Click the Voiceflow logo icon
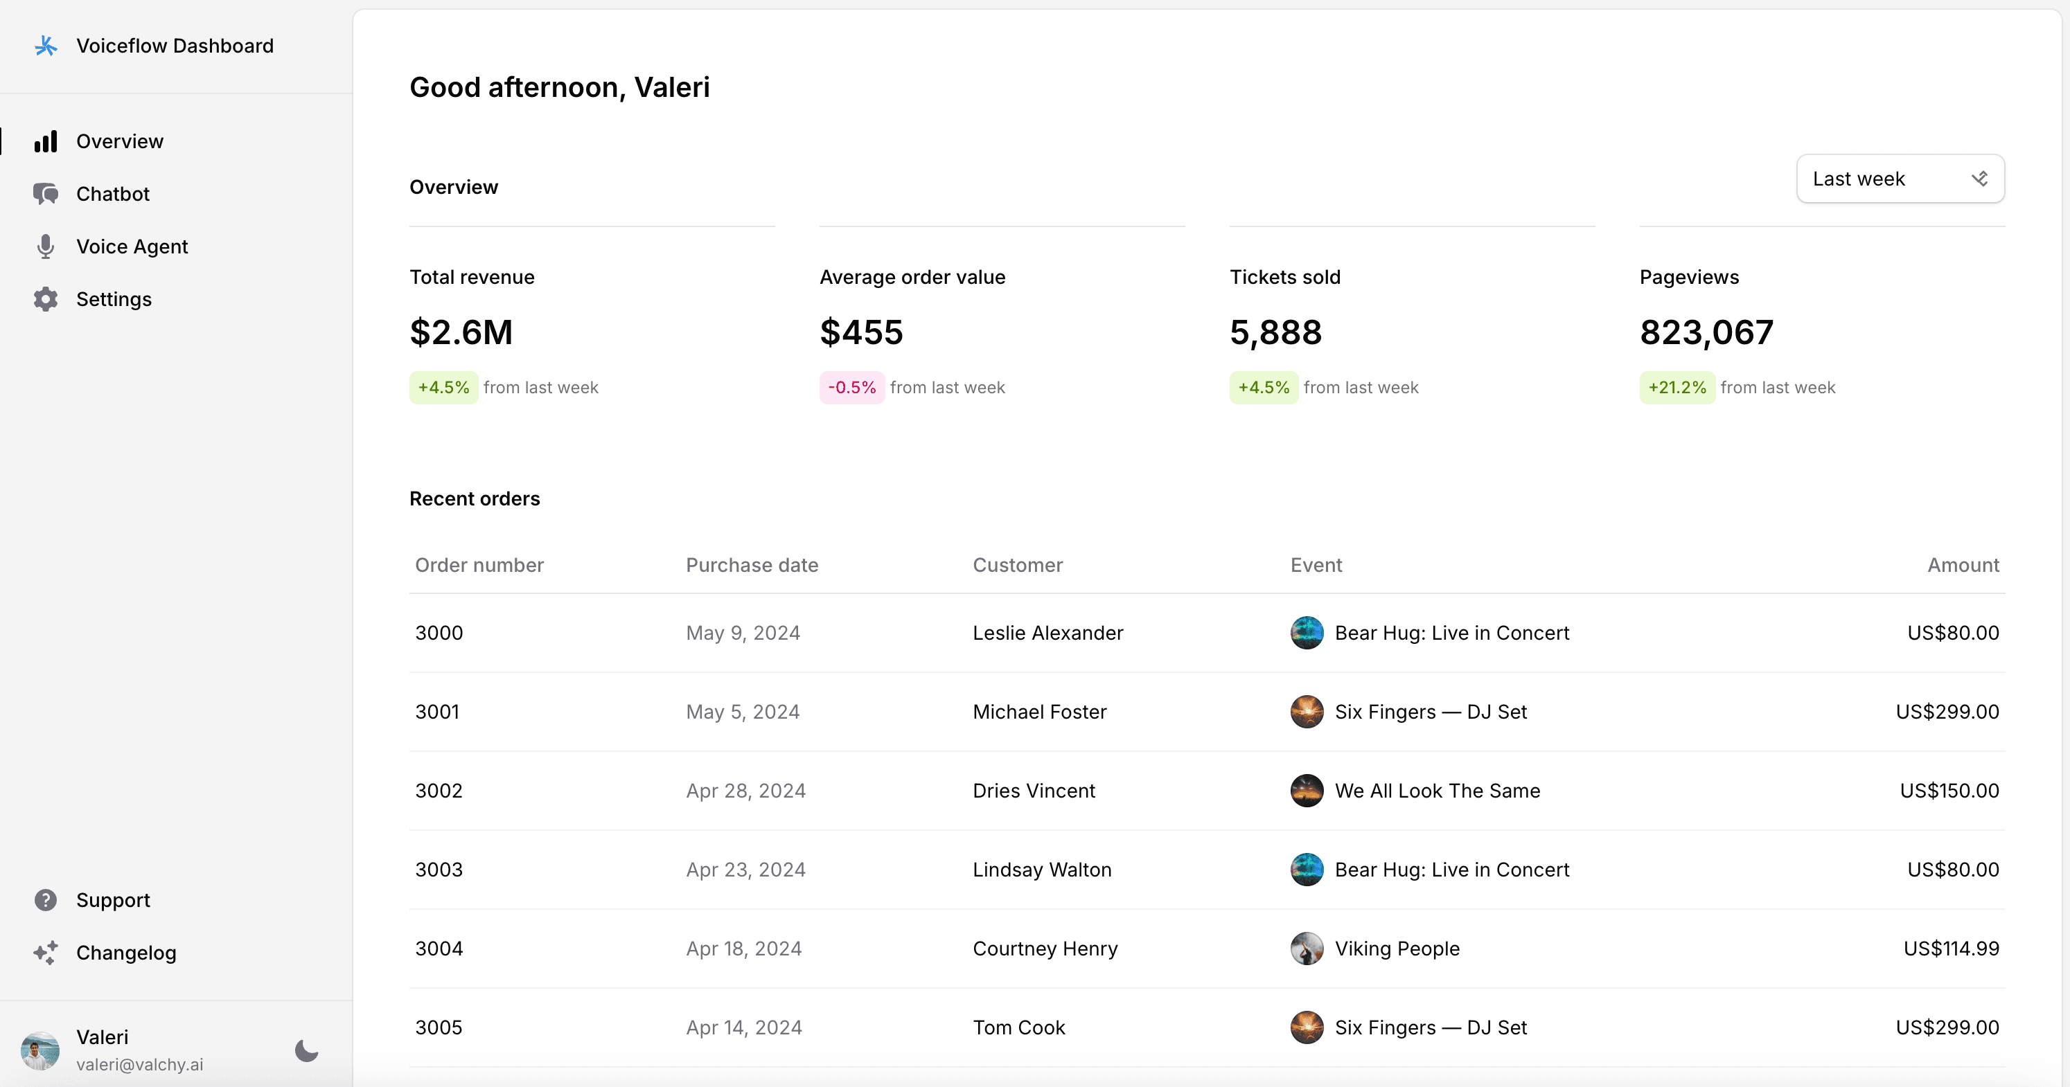 (46, 46)
